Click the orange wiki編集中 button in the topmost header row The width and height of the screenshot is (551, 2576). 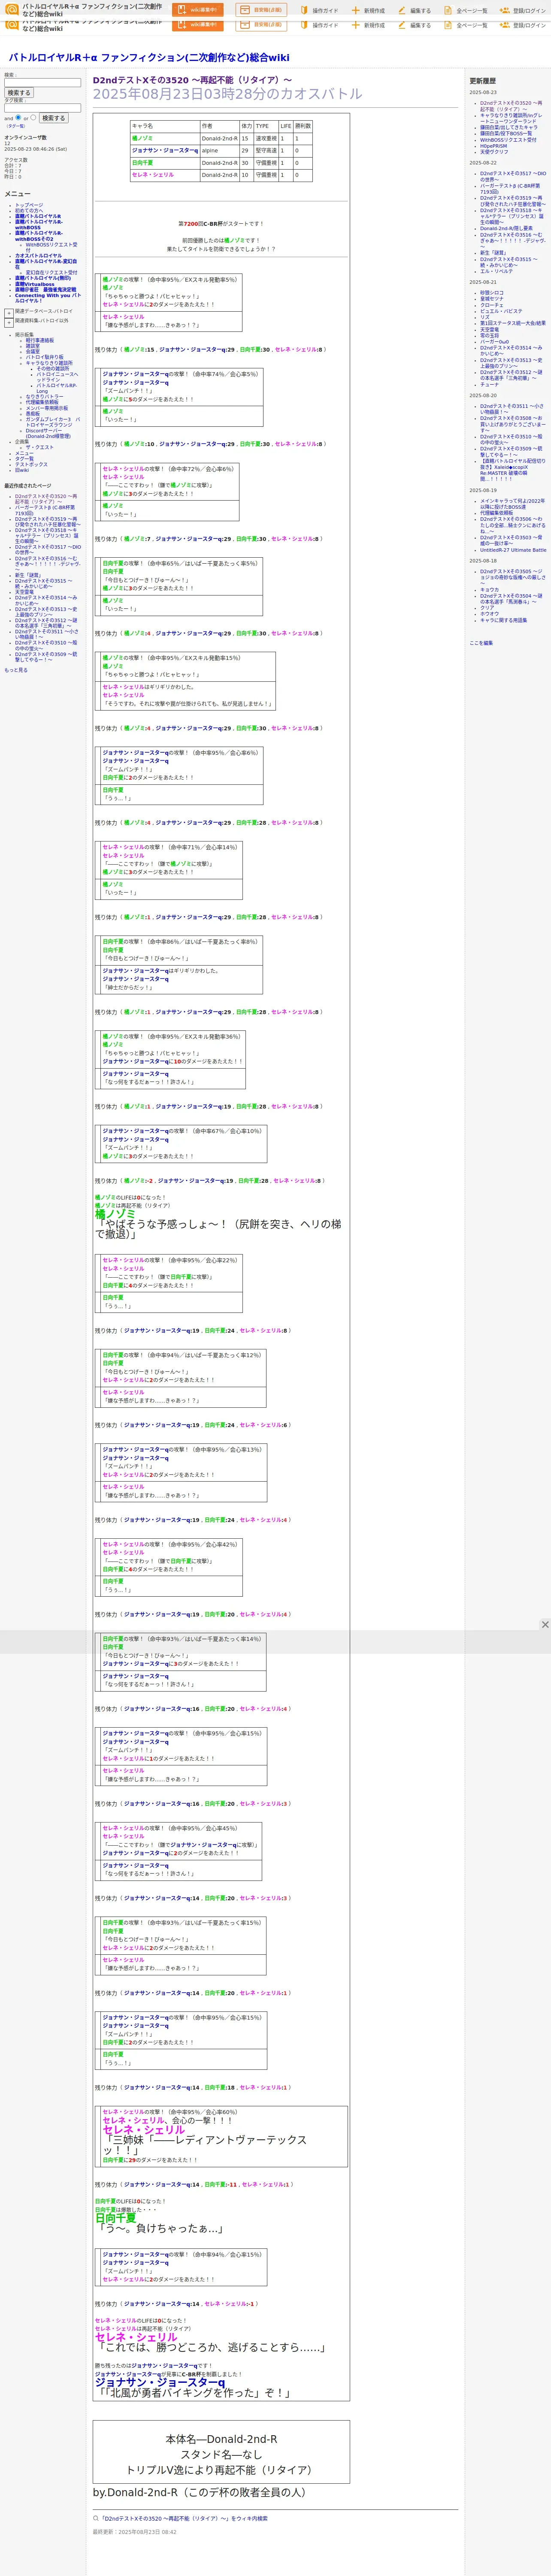point(198,10)
